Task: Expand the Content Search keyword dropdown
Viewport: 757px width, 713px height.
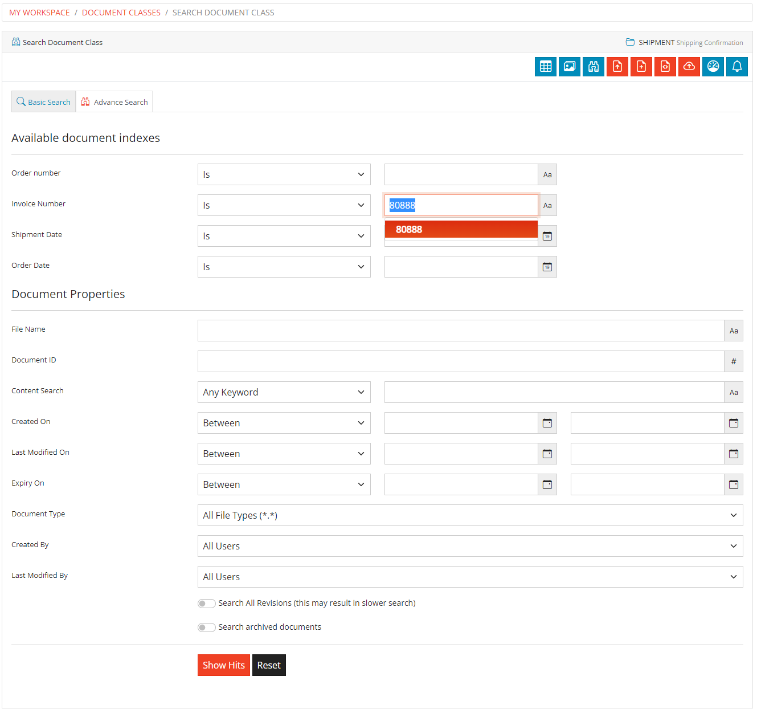Action: pyautogui.click(x=284, y=392)
